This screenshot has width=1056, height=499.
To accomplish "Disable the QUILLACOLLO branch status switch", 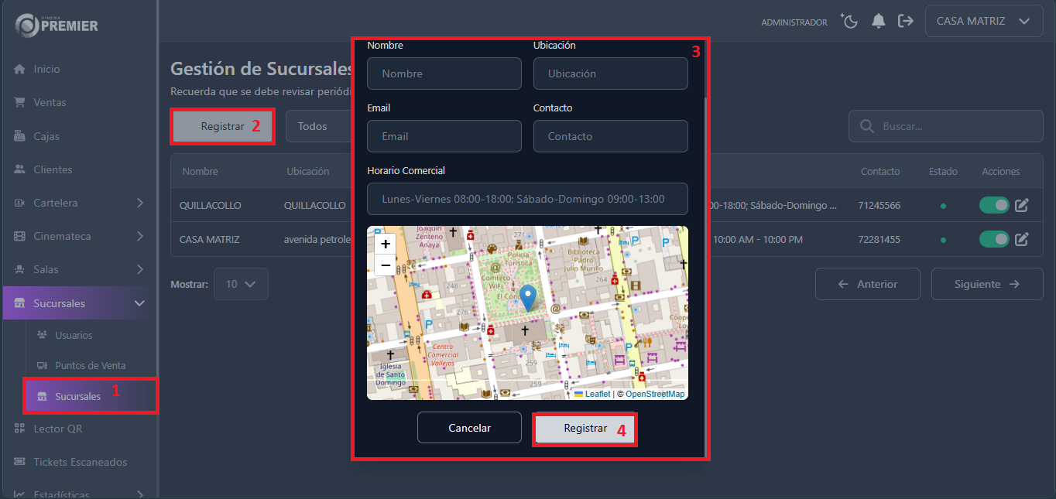I will click(x=994, y=206).
